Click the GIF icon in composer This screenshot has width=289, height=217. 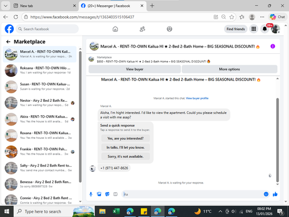[115, 194]
